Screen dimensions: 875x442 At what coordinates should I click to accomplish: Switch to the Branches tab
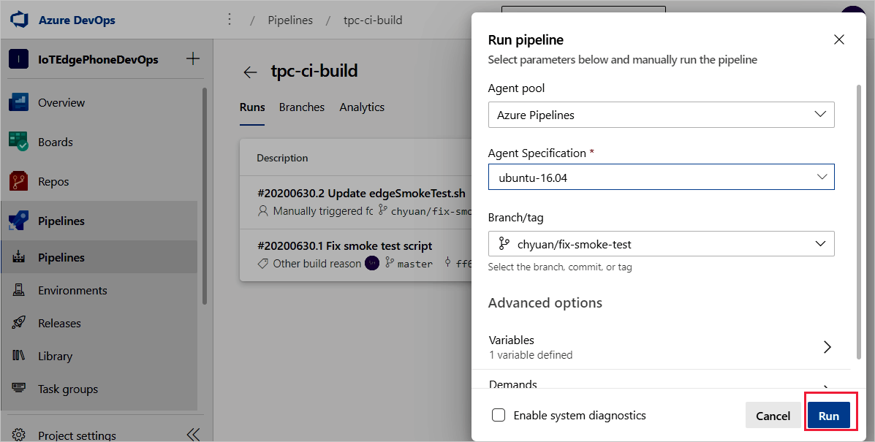click(x=301, y=107)
